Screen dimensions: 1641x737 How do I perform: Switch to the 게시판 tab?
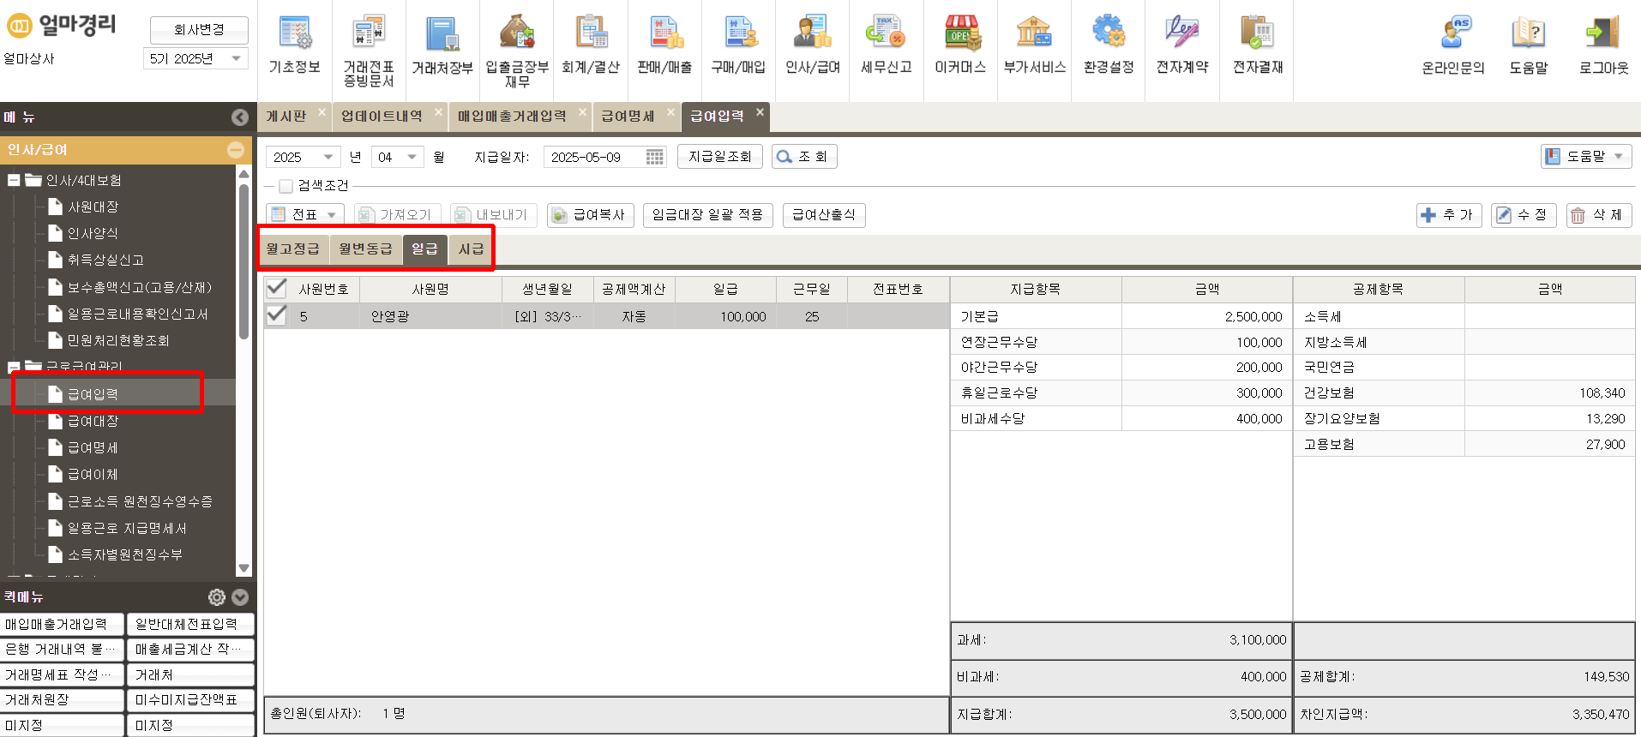tap(286, 117)
